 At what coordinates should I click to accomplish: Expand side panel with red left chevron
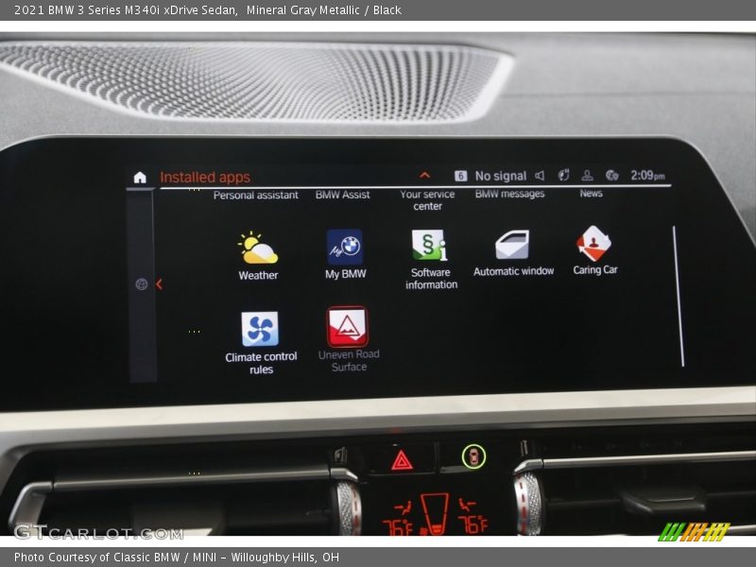coord(159,284)
